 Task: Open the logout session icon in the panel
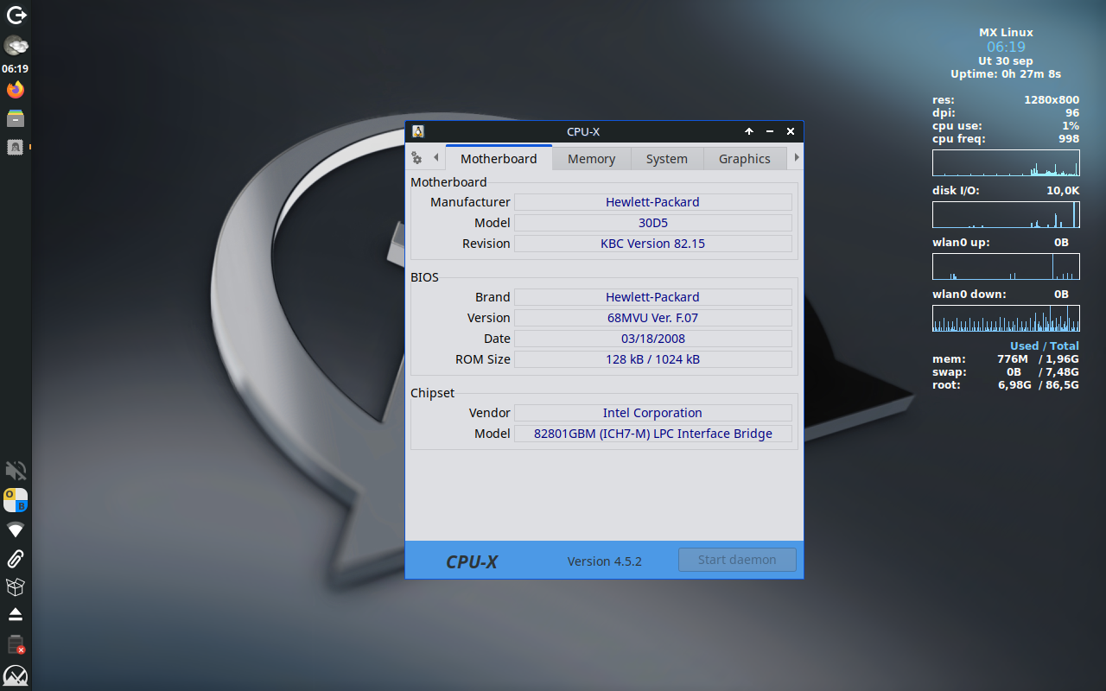point(16,15)
